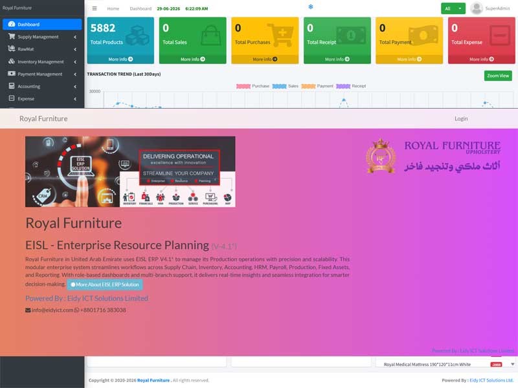This screenshot has width=518, height=388.
Task: Expand the Accounting submenu arrow
Action: click(75, 87)
